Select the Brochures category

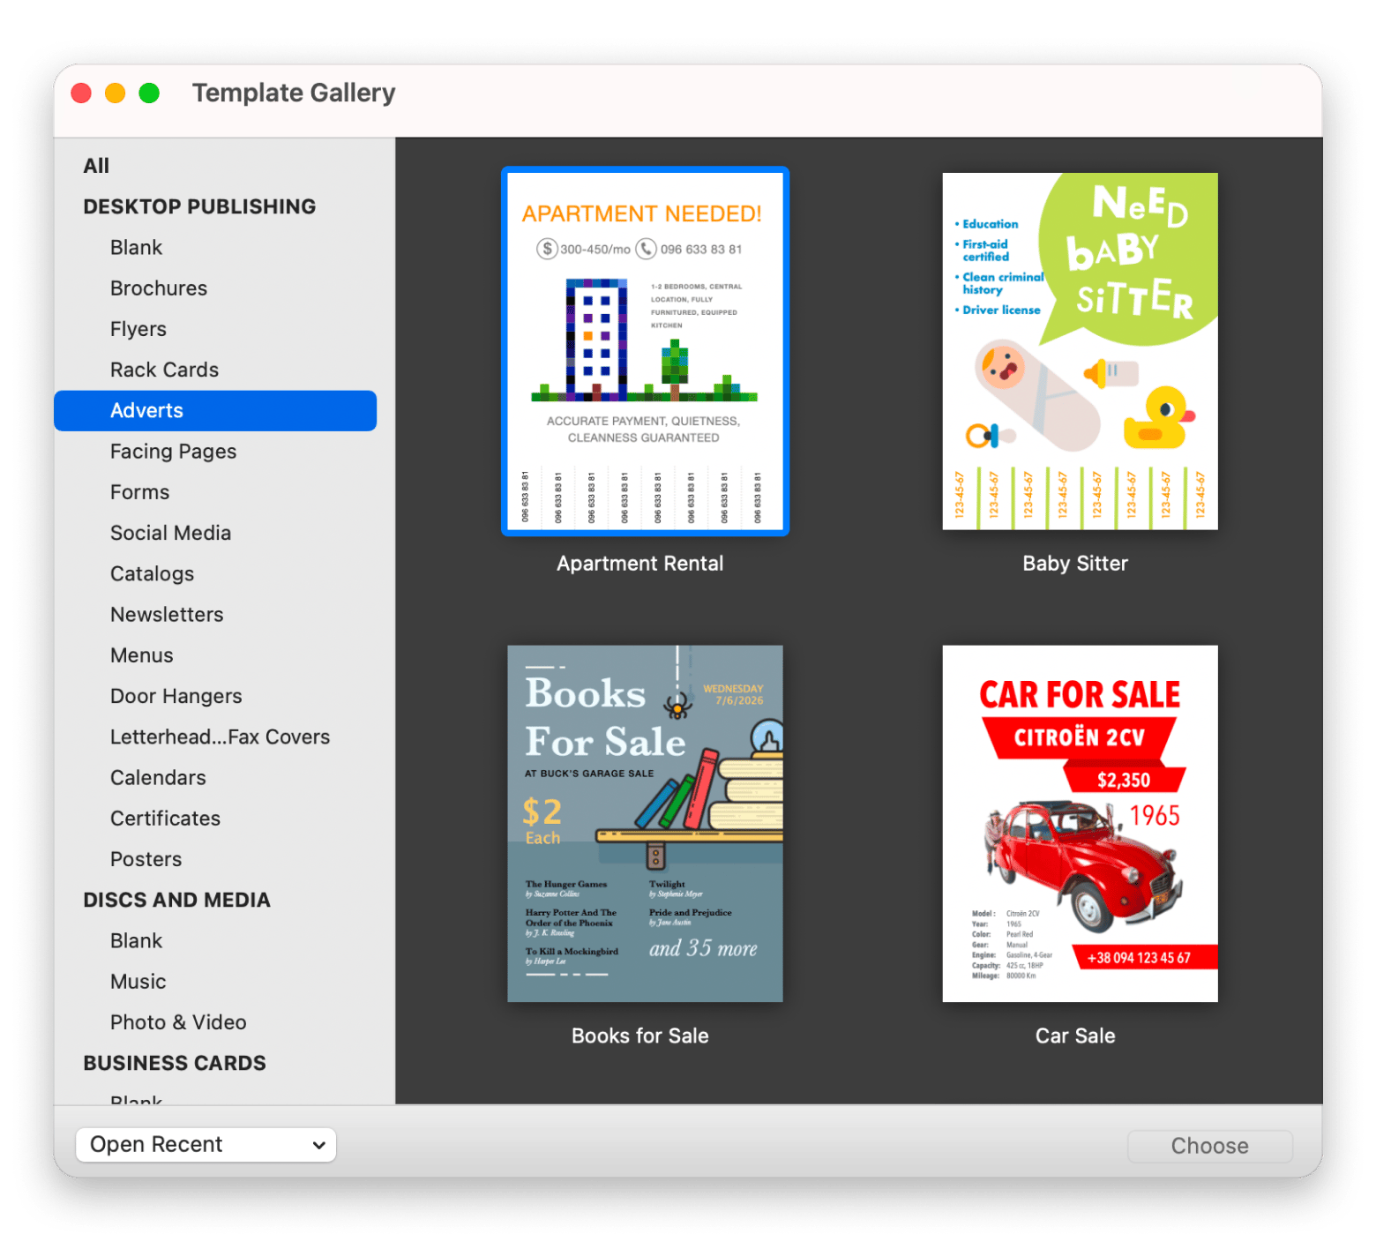point(159,288)
